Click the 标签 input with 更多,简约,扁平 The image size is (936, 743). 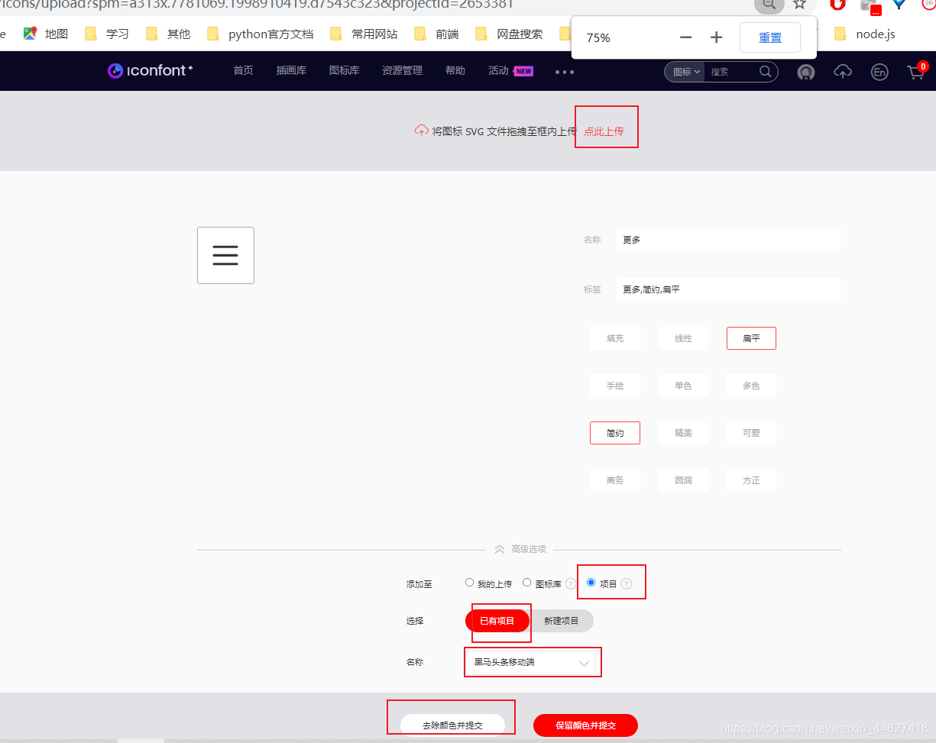(x=728, y=289)
